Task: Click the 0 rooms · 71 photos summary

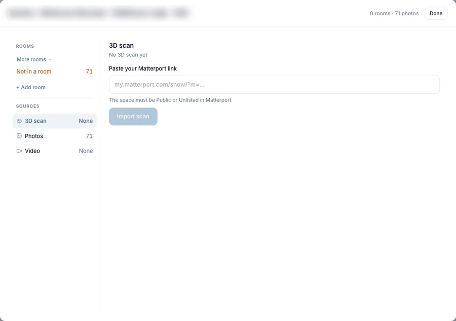Action: (394, 13)
